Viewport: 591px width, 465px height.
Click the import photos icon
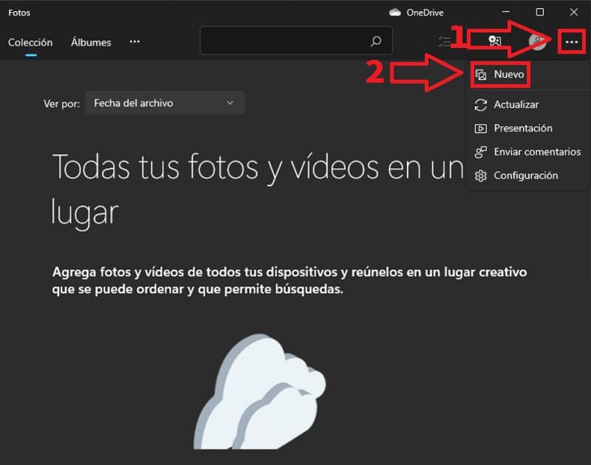coord(494,41)
